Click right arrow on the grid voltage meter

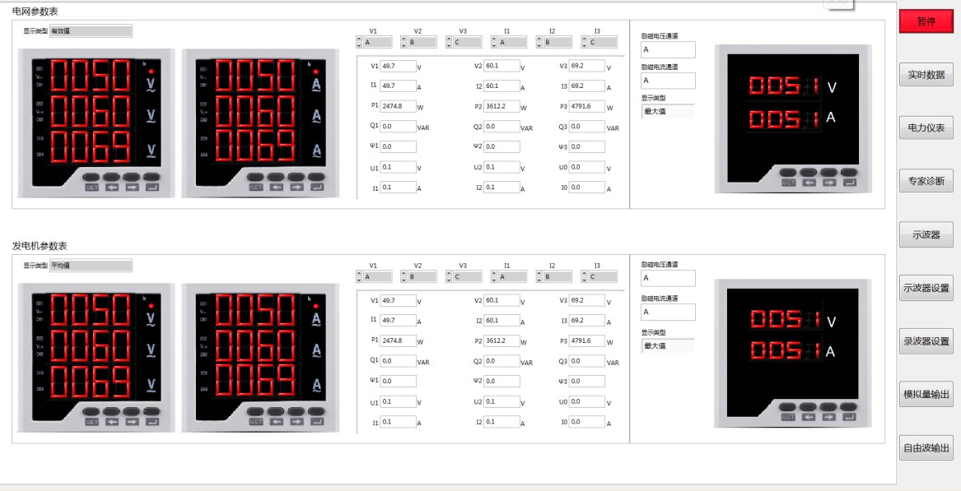coord(132,188)
